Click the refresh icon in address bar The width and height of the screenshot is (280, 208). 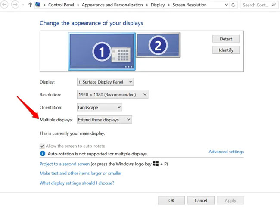coord(233,5)
